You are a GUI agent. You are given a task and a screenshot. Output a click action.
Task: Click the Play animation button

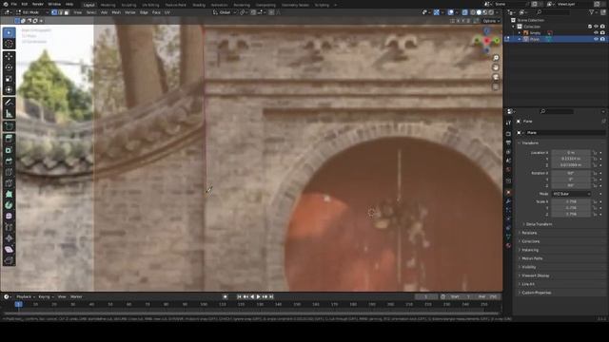coord(258,296)
